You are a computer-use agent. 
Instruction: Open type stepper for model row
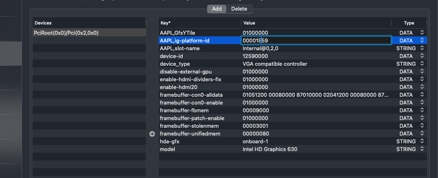click(x=422, y=149)
